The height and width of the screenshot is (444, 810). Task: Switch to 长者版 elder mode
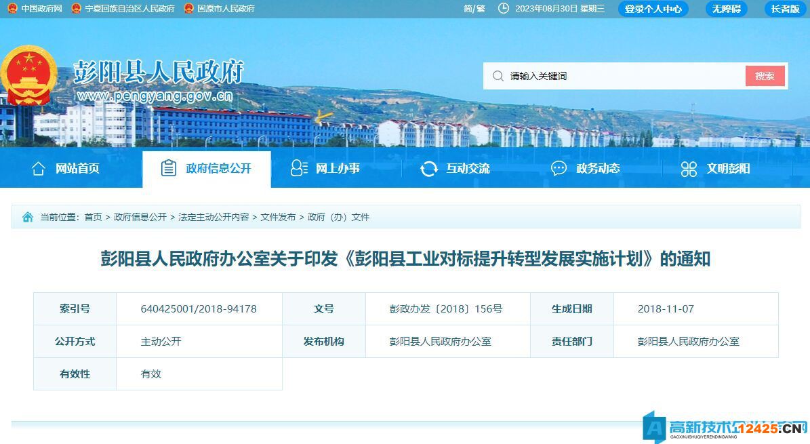tap(785, 9)
